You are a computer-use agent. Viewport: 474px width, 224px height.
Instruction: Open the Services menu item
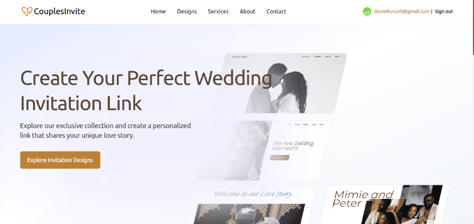coord(218,12)
